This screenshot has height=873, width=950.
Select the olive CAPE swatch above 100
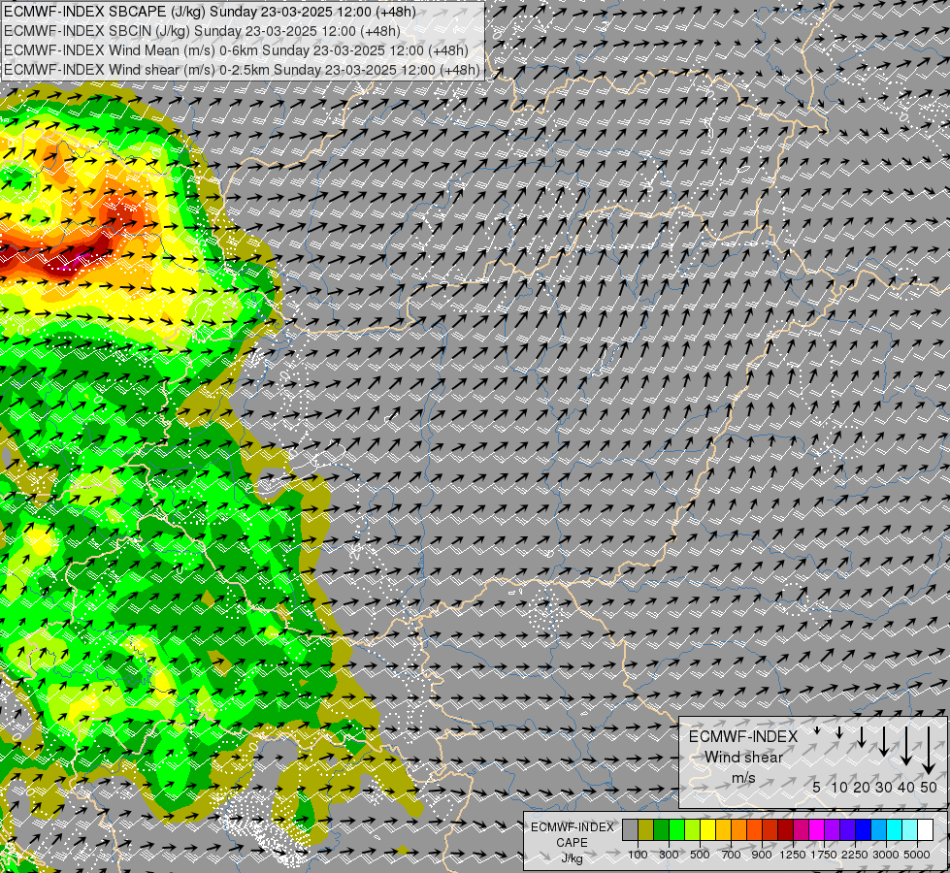click(646, 829)
